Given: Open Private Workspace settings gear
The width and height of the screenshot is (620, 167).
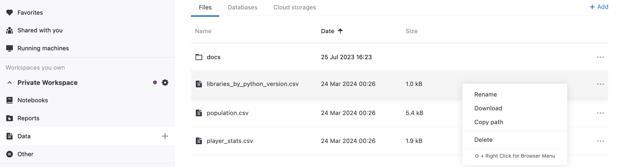Looking at the screenshot, I should coord(165,82).
